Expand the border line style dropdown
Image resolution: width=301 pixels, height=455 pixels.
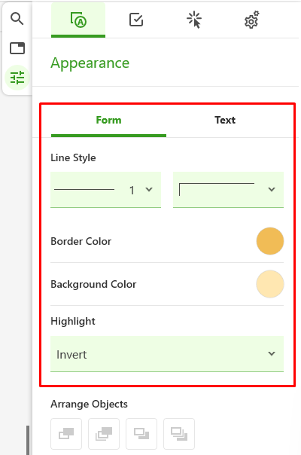228,190
